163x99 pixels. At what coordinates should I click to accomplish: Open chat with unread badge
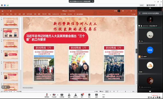(x=82, y=95)
